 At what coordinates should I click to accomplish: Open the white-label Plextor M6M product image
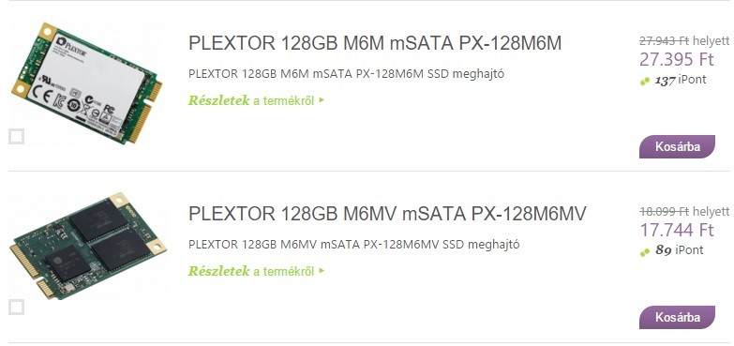[x=86, y=83]
